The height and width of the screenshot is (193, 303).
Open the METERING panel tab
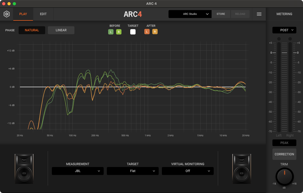[284, 14]
